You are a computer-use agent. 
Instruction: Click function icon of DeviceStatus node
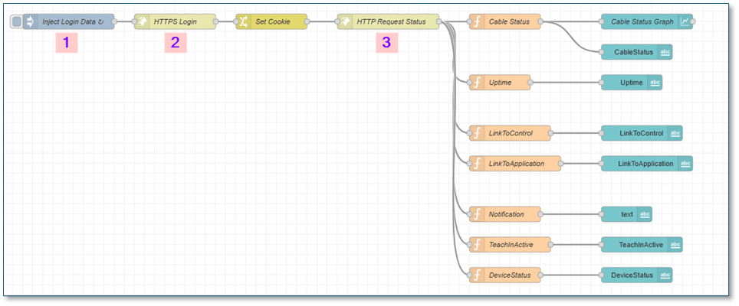[x=477, y=275]
